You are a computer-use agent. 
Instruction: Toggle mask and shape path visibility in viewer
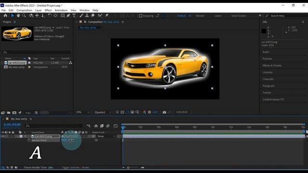[x=127, y=112]
